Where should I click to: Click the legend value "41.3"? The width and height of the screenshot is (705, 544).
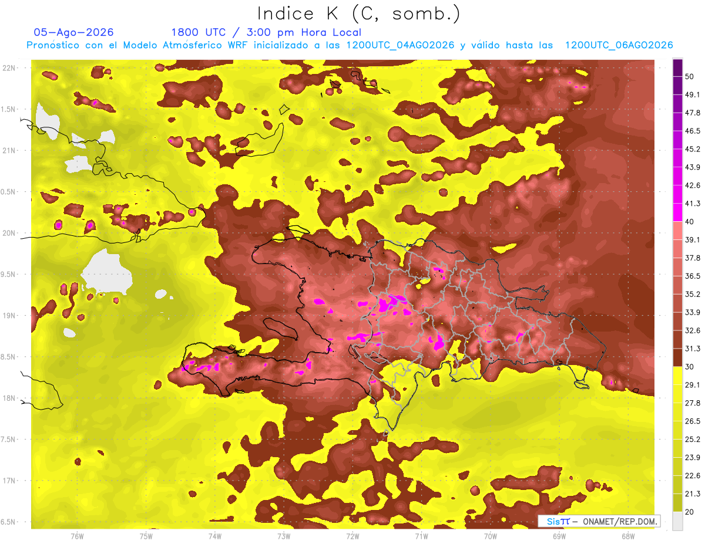click(693, 204)
